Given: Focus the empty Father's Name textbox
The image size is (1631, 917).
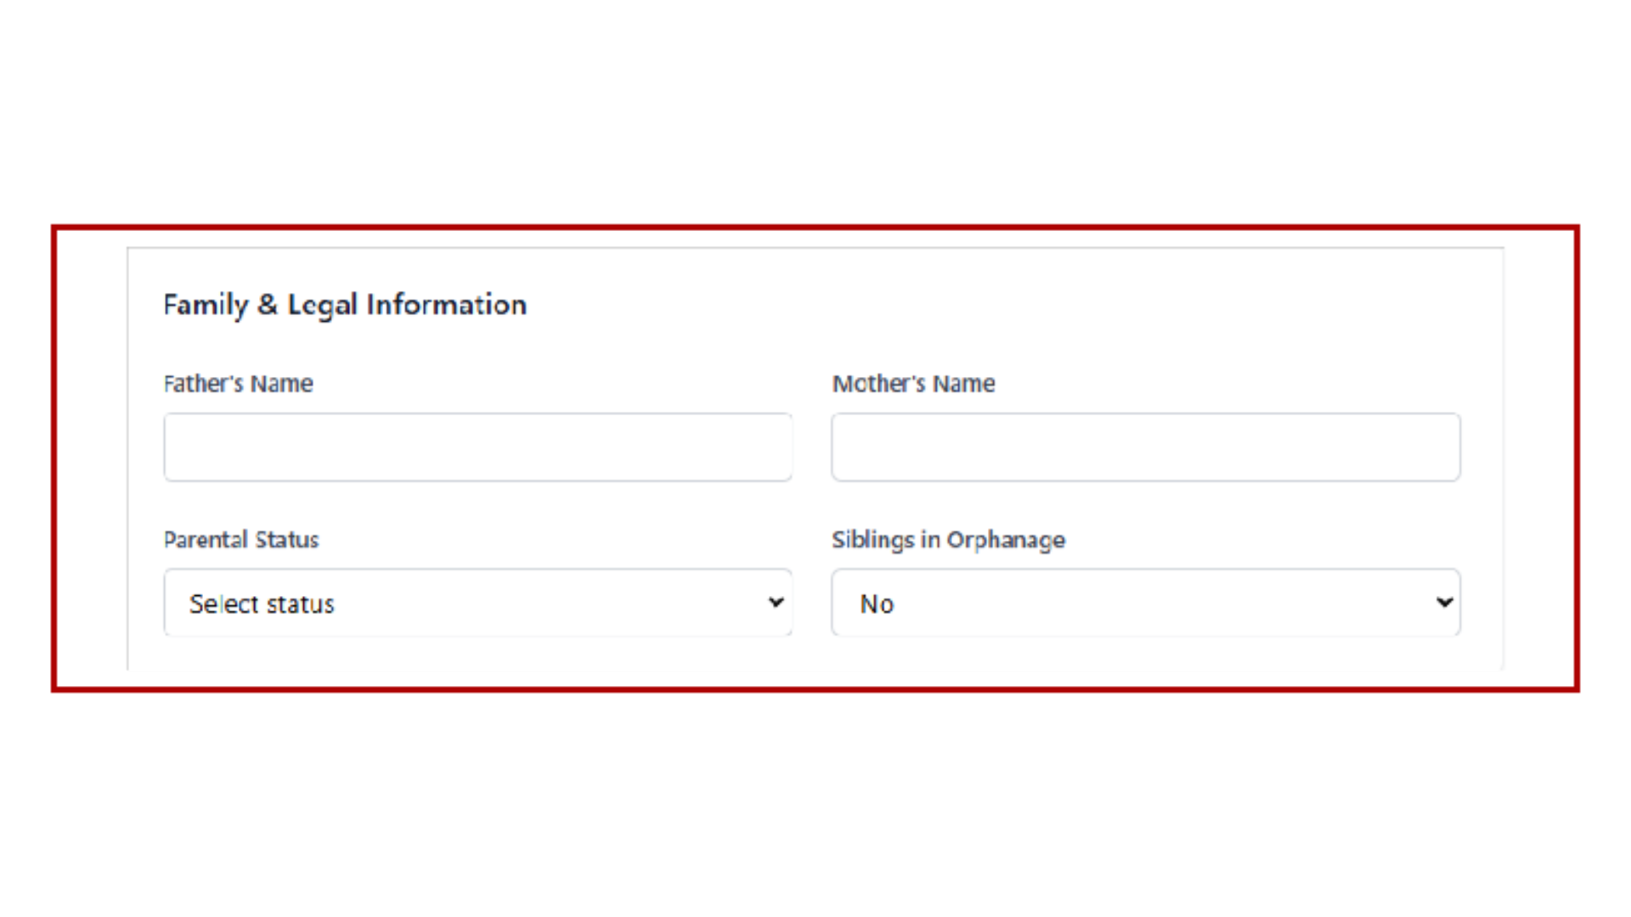Looking at the screenshot, I should pyautogui.click(x=477, y=447).
